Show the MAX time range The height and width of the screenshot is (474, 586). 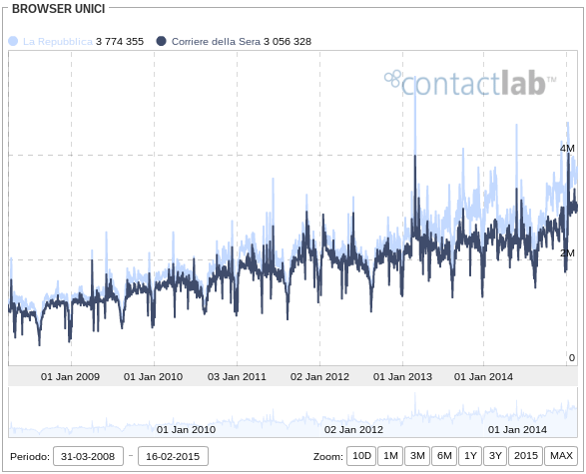coord(561,456)
